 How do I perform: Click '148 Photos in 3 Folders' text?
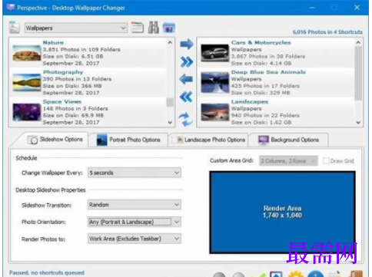pyautogui.click(x=75, y=108)
